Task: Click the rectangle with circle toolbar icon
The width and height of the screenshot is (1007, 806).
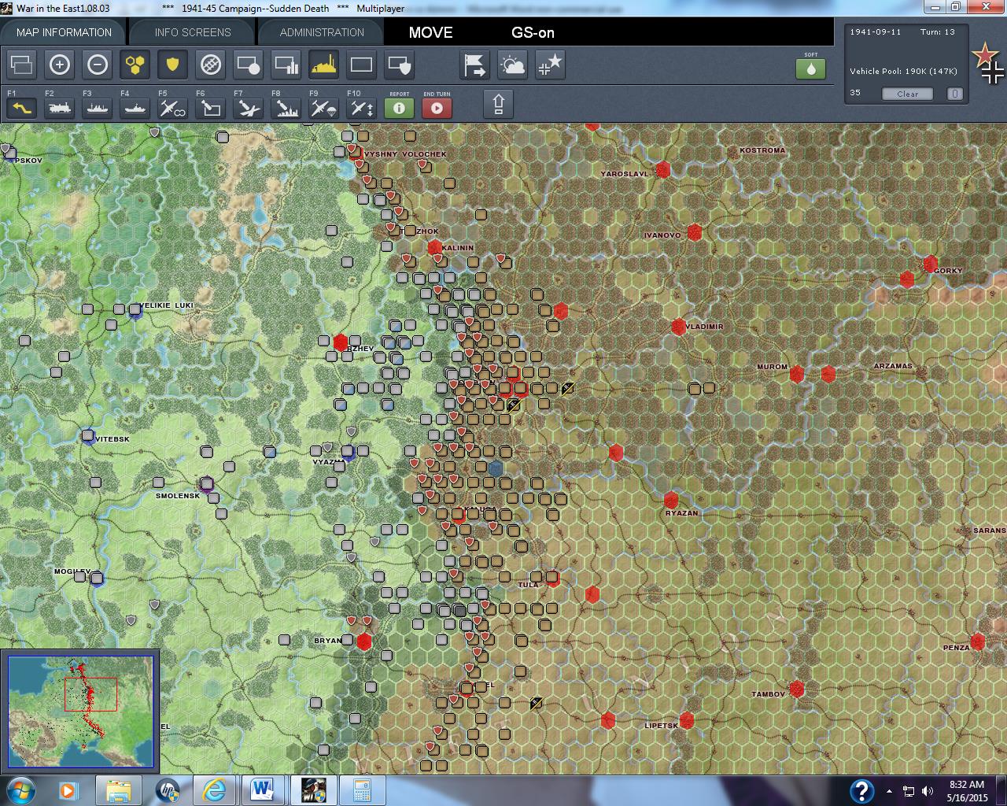Action: pyautogui.click(x=249, y=65)
